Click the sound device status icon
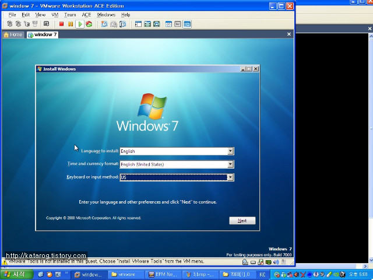 click(276, 262)
